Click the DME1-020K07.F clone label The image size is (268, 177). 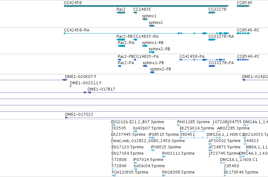(81, 77)
